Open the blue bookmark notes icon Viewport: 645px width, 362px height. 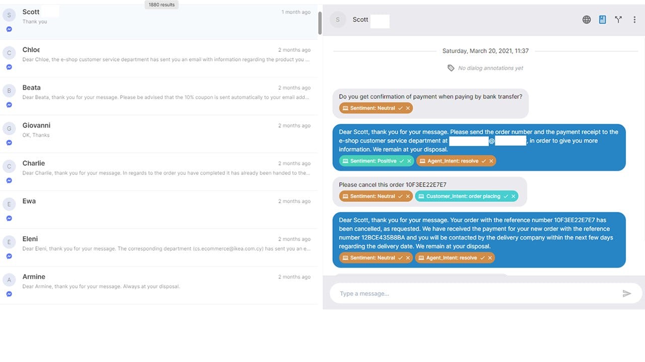click(x=602, y=20)
